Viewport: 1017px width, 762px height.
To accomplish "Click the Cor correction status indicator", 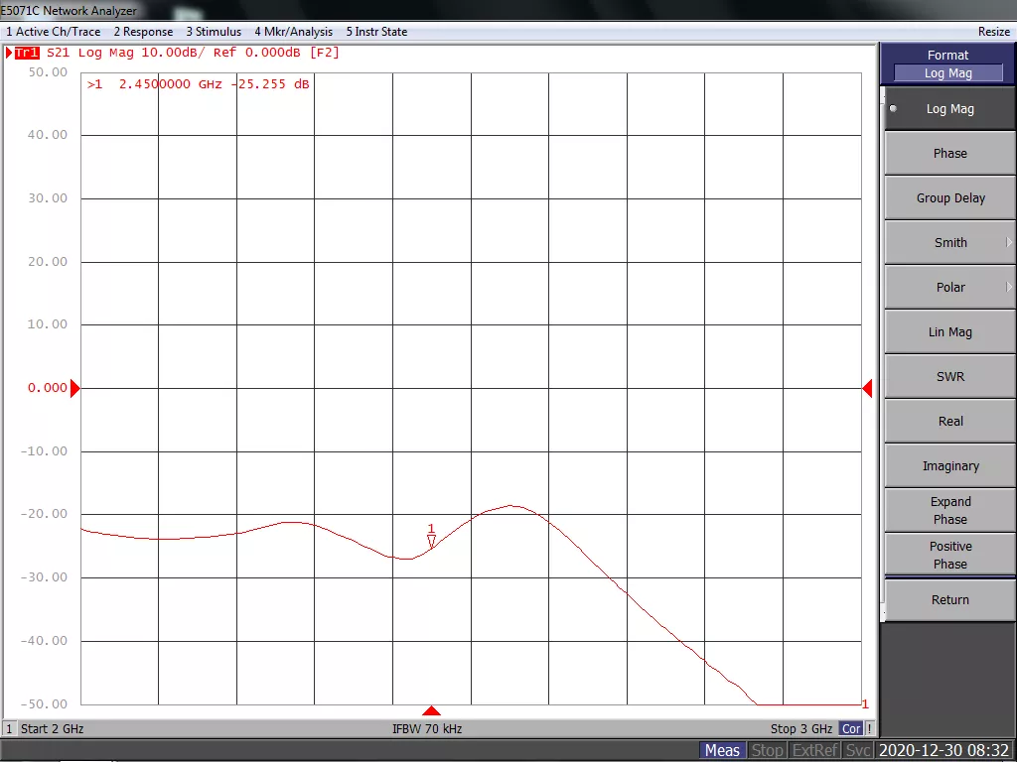I will tap(851, 729).
